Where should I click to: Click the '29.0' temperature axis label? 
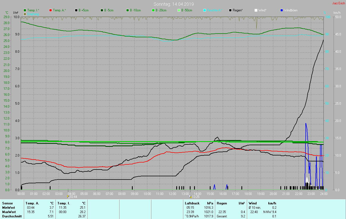7,17
